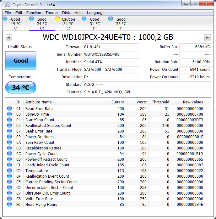Click the 34 °C temperature indicator
The image size is (216, 219).
point(21,87)
